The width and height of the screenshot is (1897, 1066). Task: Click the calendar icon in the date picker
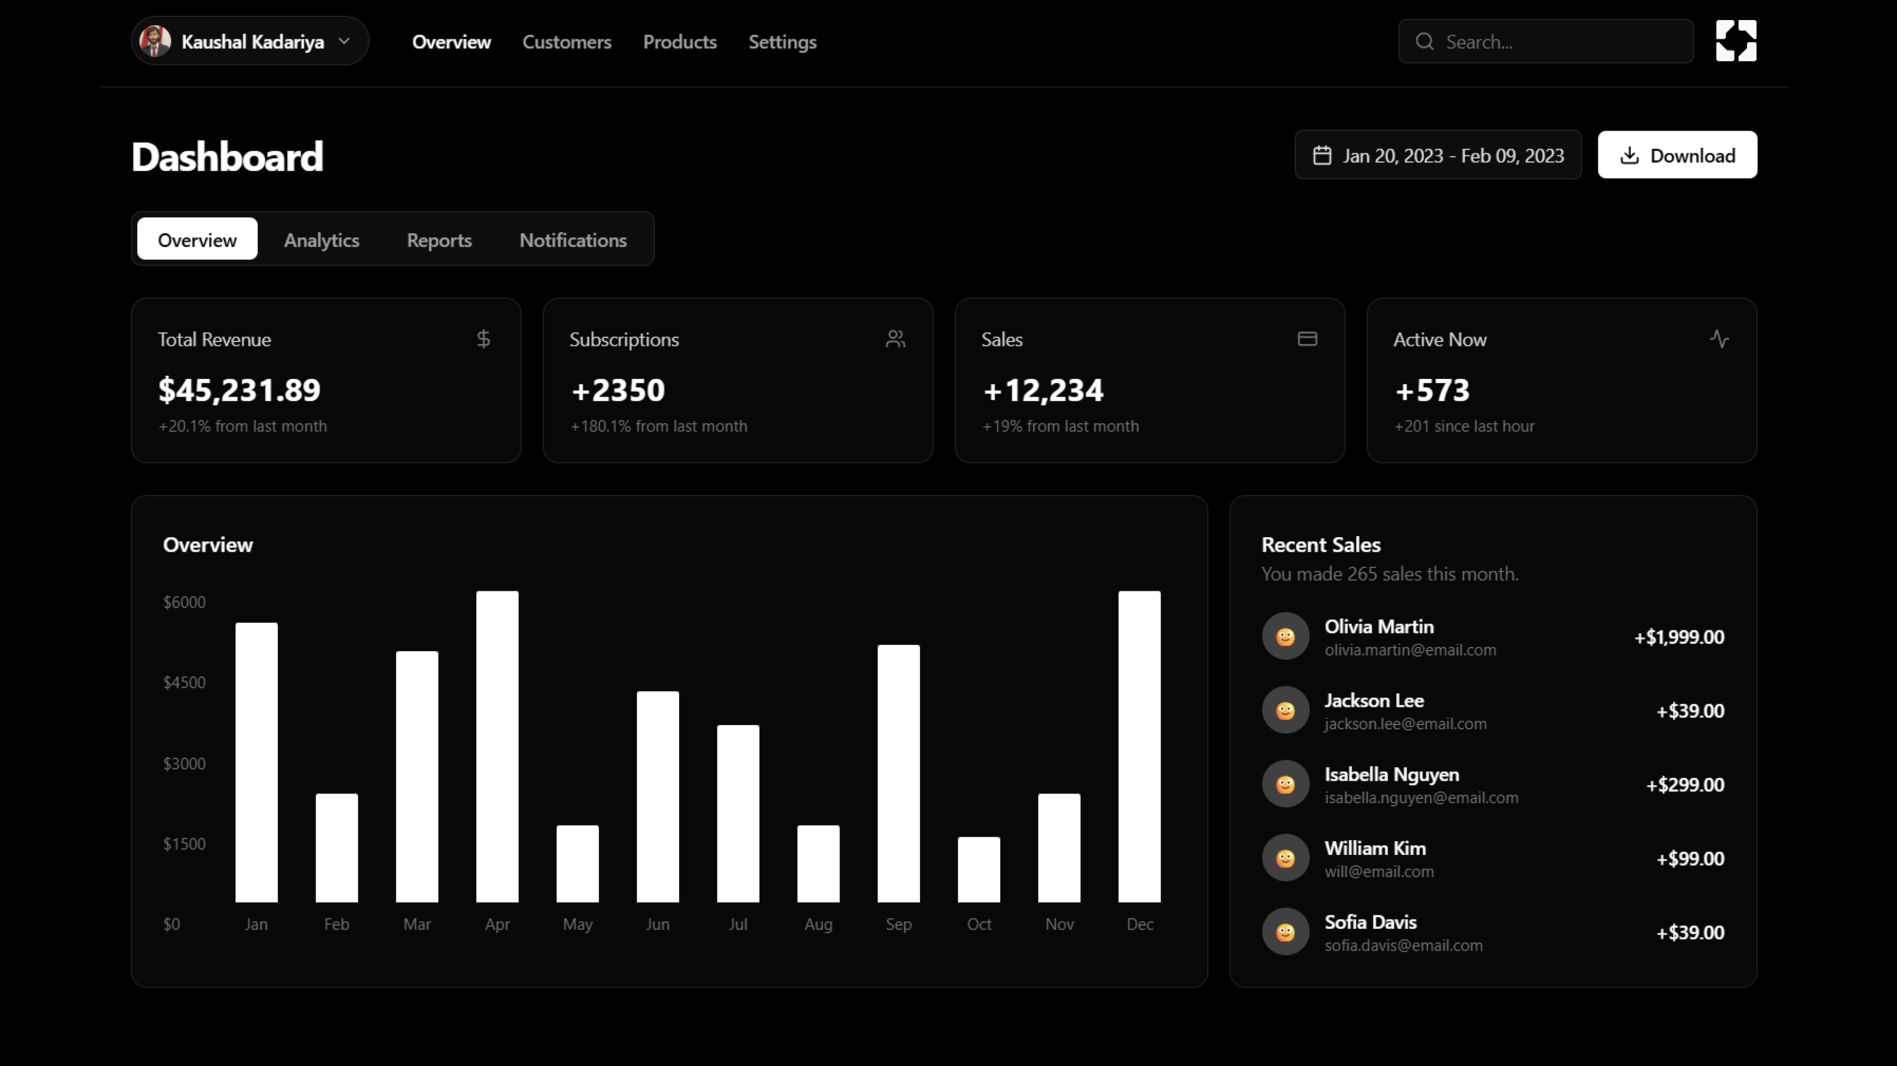tap(1322, 156)
